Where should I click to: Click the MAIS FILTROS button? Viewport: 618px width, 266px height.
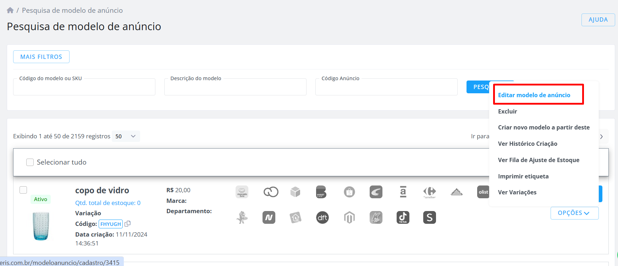pyautogui.click(x=41, y=57)
